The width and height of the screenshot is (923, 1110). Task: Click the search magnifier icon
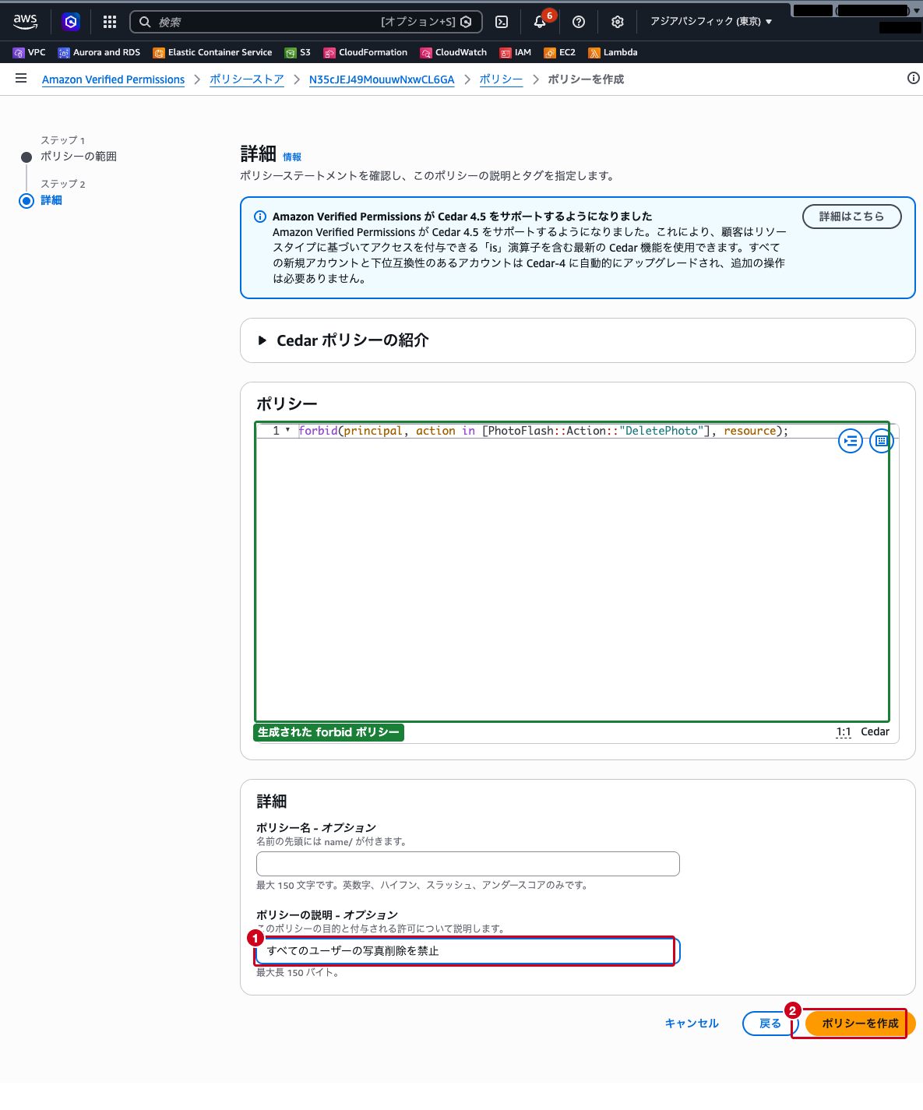(145, 22)
